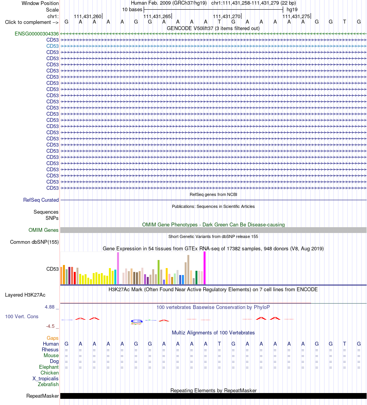Image resolution: width=367 pixels, height=405 pixels.
Task: Open the GTEx Gene Expression in 54 tissues title
Action: point(213,249)
